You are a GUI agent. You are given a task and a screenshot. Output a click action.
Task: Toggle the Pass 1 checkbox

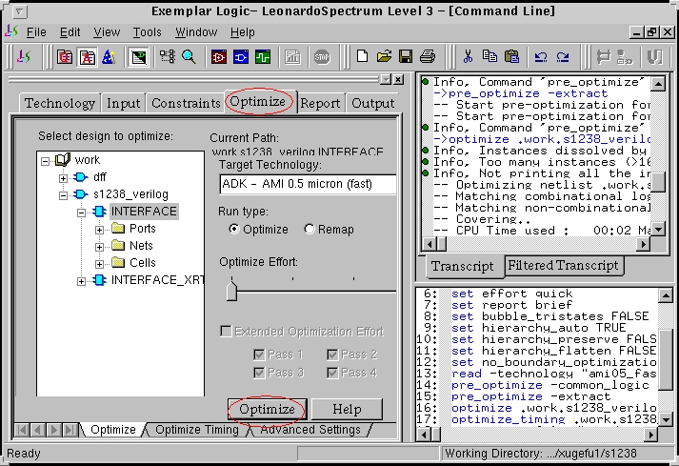(x=259, y=355)
